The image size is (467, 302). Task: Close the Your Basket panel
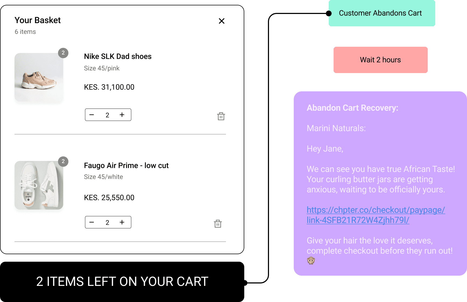click(221, 21)
